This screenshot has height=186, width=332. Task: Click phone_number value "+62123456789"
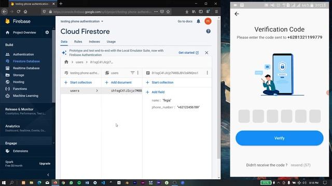(188, 107)
